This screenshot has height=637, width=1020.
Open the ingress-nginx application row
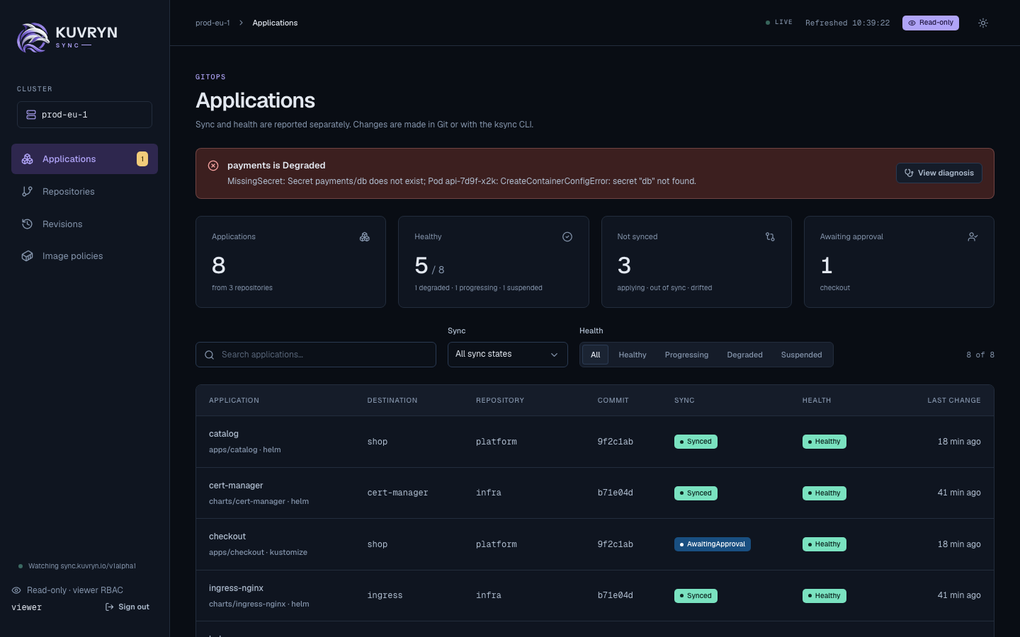pyautogui.click(x=595, y=596)
